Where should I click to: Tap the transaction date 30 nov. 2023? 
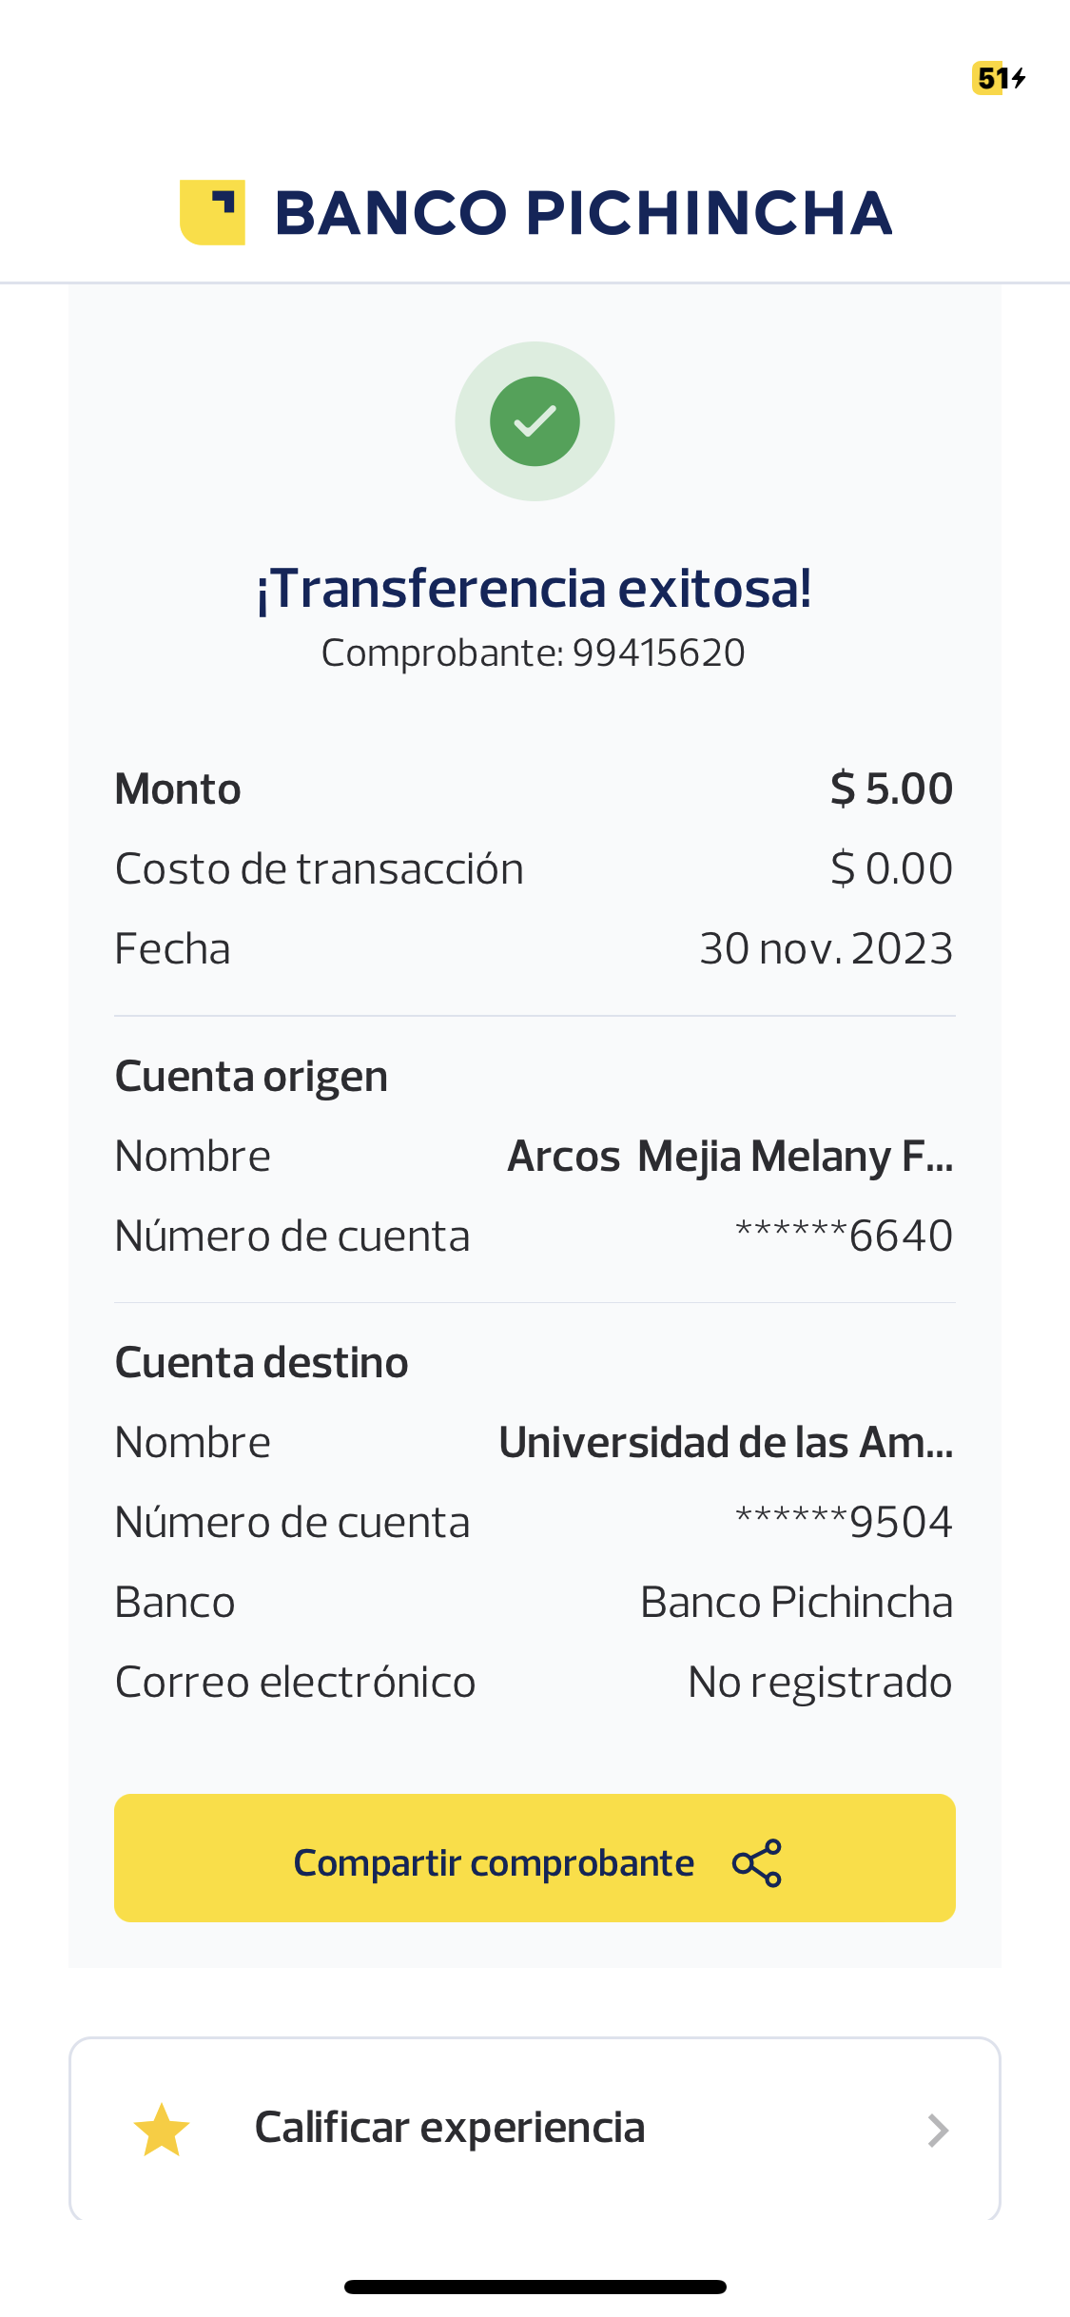826,948
